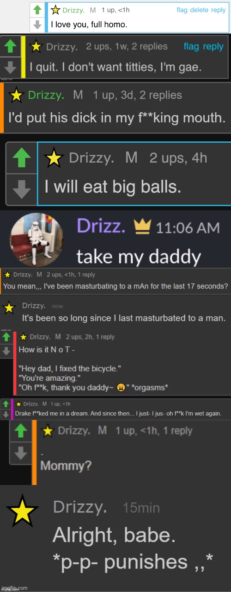This screenshot has height=592, width=231.
Task: Upvote the 'I love you' comment
Action: pos(38,10)
